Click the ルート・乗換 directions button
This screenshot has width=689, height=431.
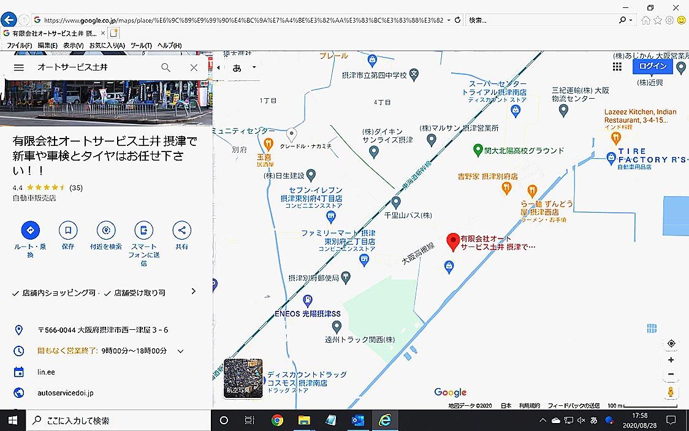tap(30, 231)
